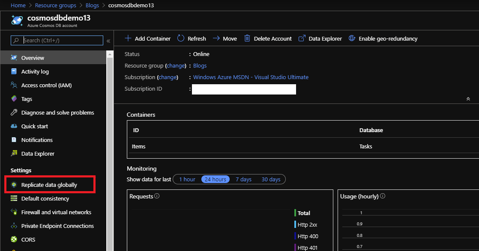Select the 30 days data range

point(271,179)
